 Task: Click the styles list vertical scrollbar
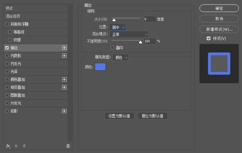[x=70, y=73]
